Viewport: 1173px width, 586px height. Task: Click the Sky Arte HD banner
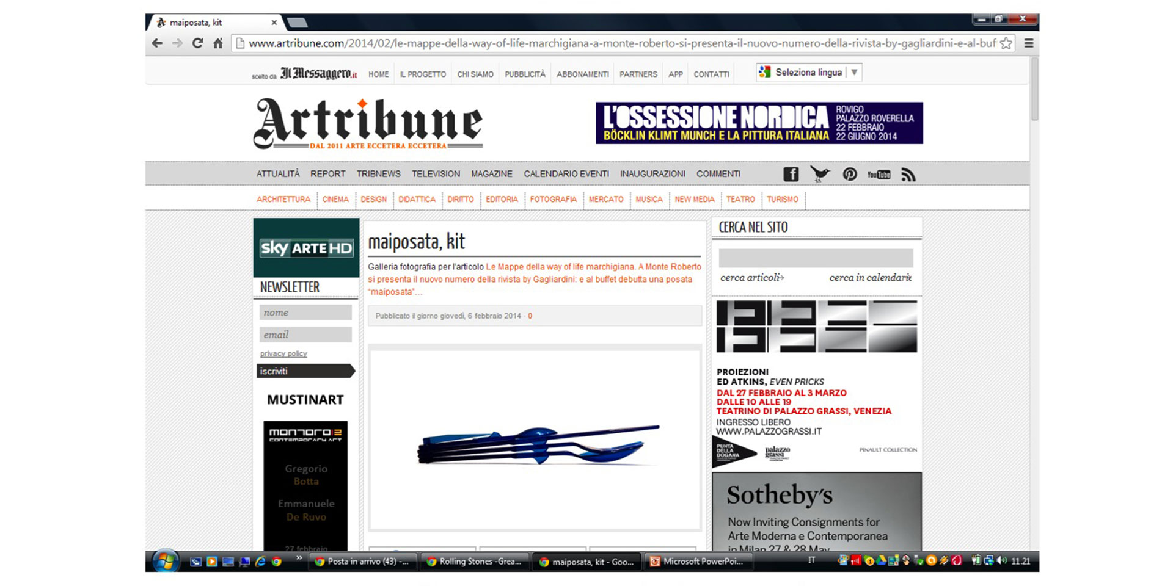pyautogui.click(x=306, y=248)
